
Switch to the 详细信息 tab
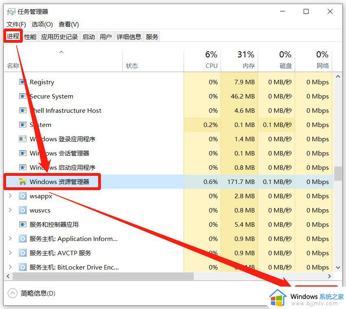coord(129,37)
